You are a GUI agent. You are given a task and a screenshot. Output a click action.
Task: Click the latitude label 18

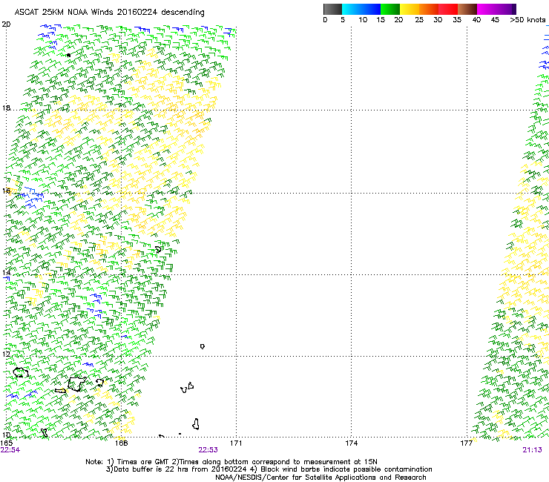(x=6, y=108)
